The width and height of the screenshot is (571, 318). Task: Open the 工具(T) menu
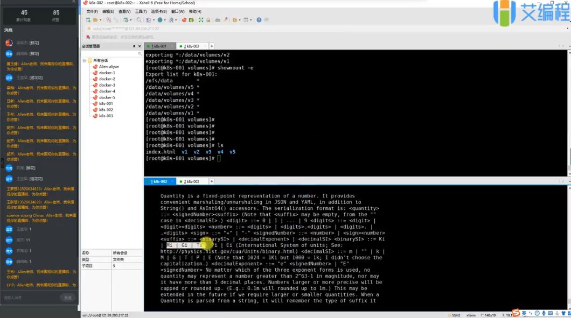click(x=141, y=12)
